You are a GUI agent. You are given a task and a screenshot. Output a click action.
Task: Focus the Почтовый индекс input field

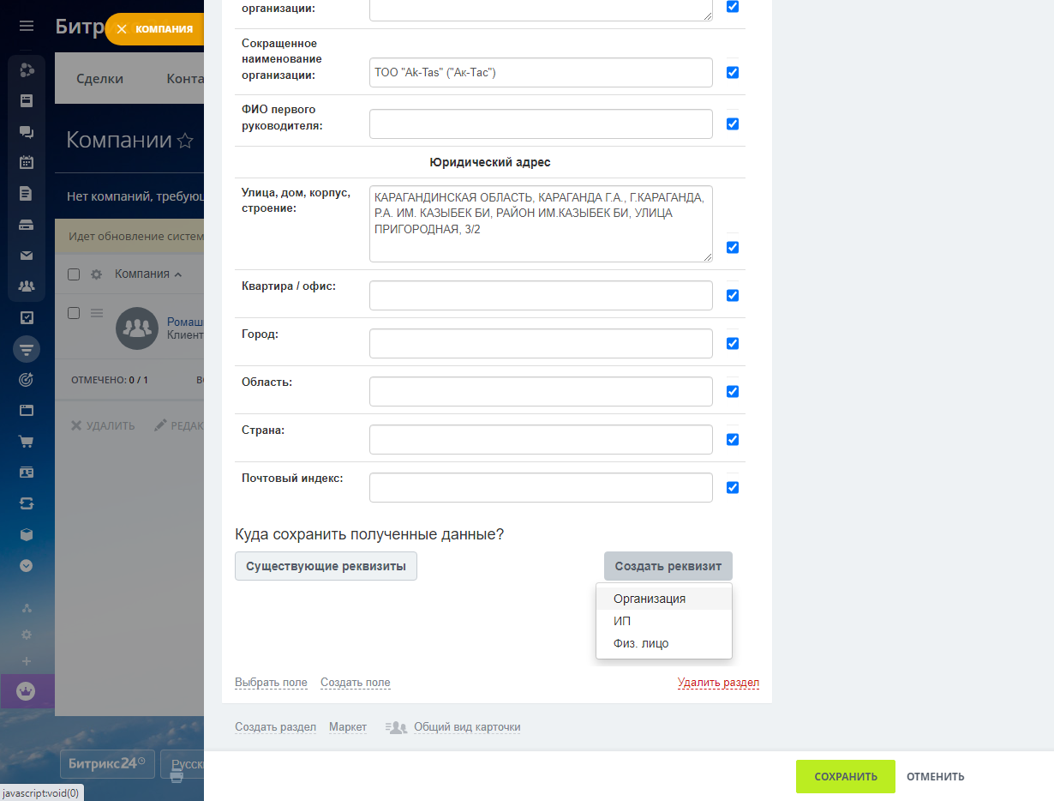[541, 488]
